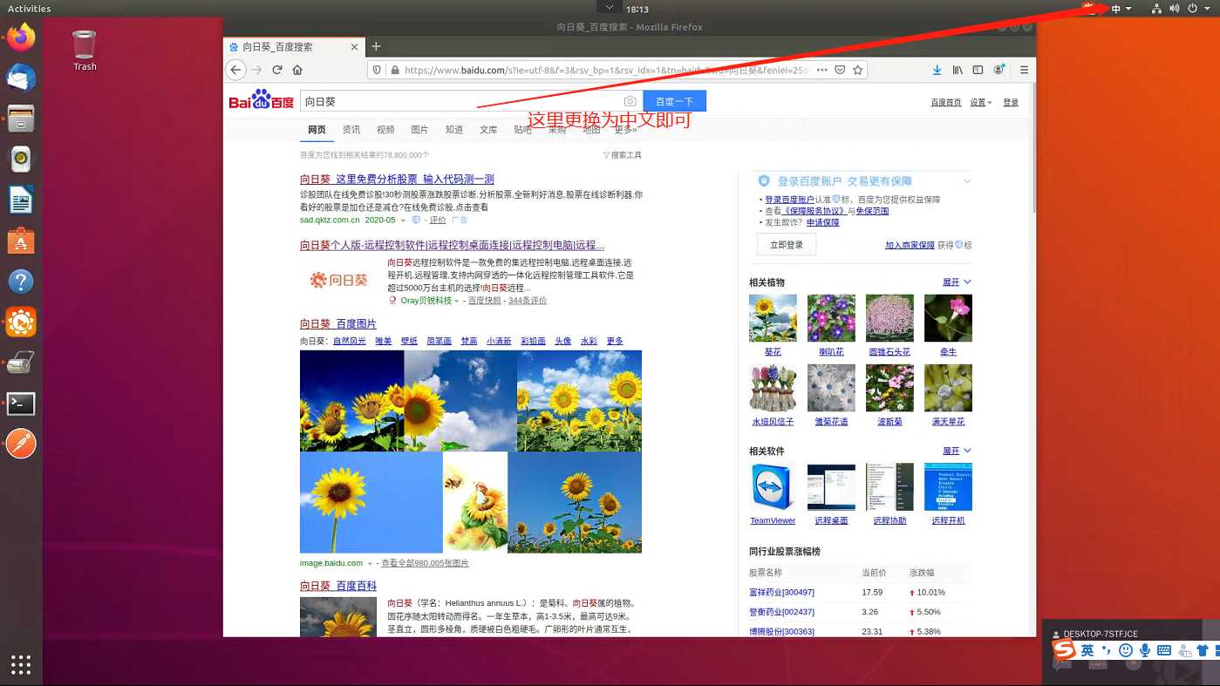This screenshot has width=1220, height=686.
Task: Expand 相关植物 with 展开
Action: (x=957, y=282)
